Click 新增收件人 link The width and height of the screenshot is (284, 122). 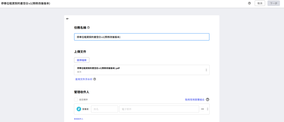[x=78, y=119]
